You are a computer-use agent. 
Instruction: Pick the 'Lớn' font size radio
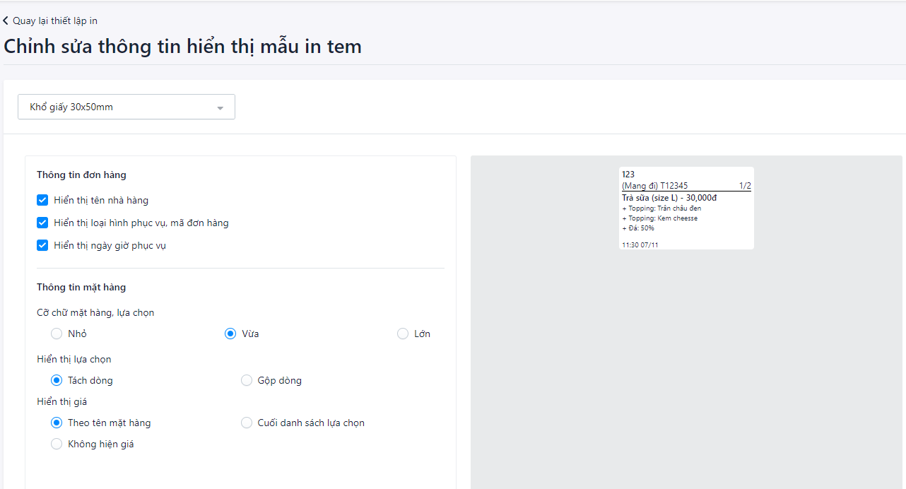[x=403, y=334]
